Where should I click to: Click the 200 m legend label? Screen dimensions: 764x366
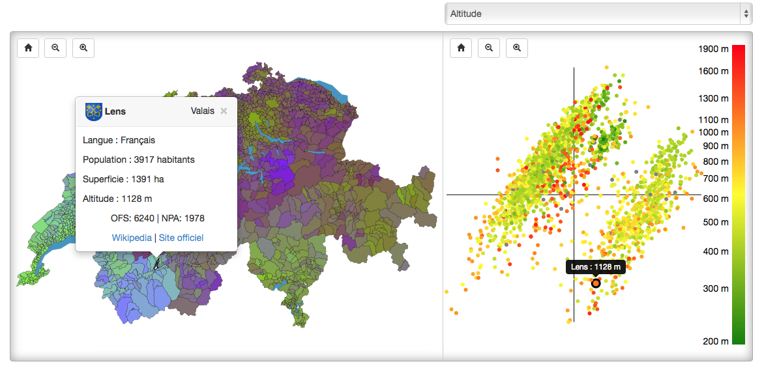[715, 341]
